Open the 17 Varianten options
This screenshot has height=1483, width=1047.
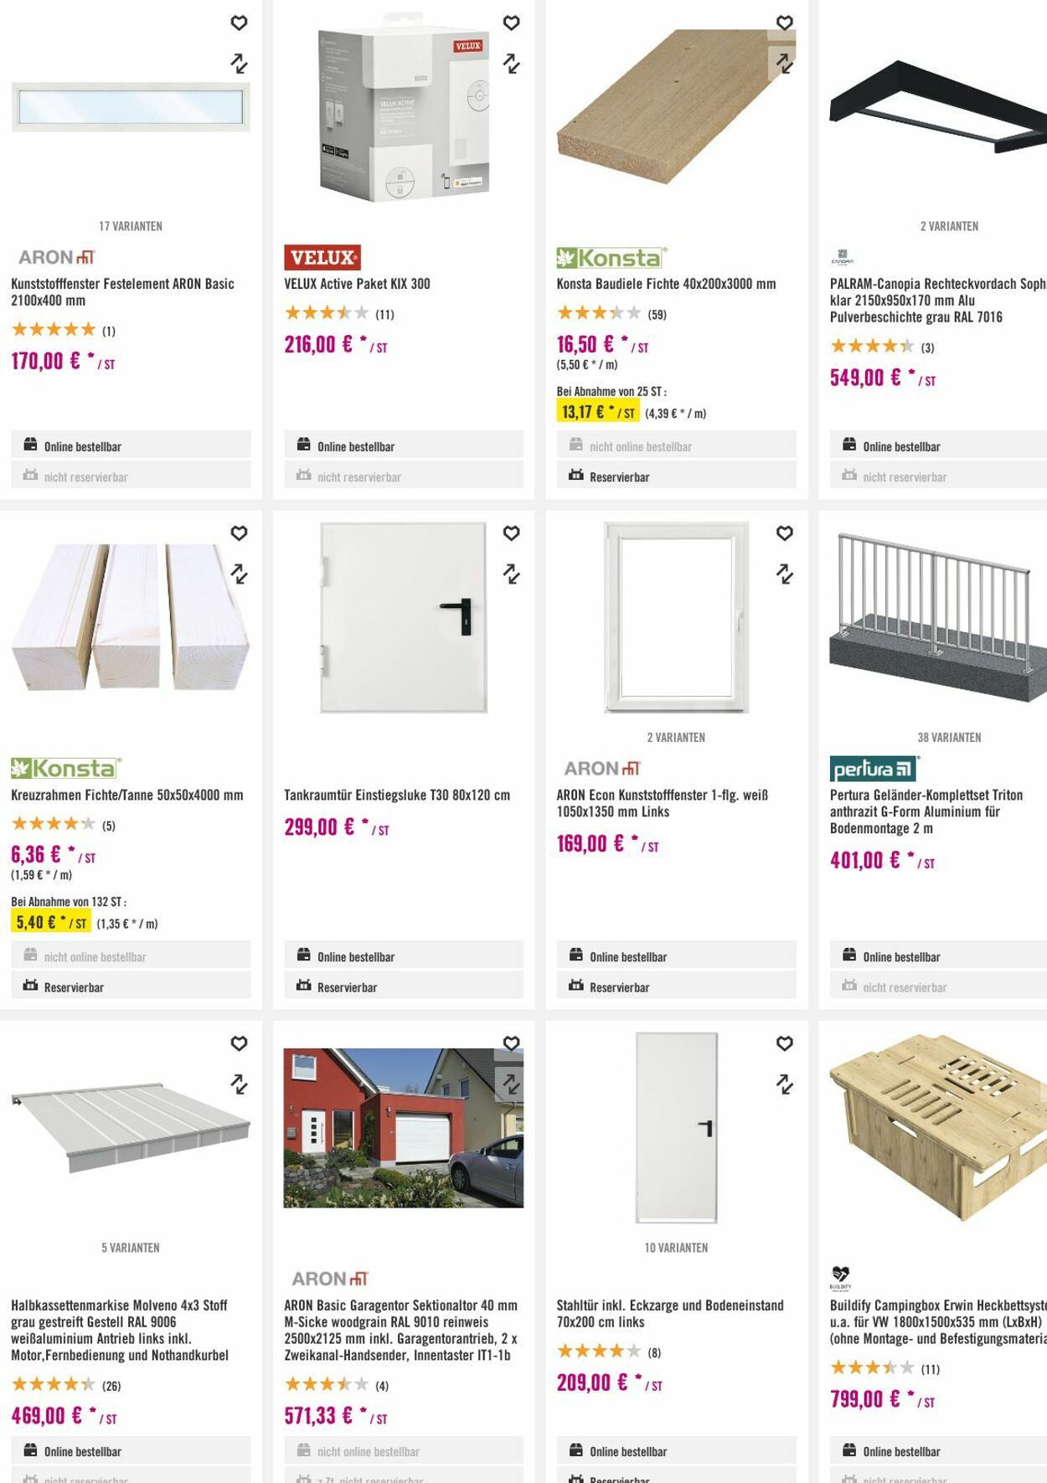tap(131, 226)
